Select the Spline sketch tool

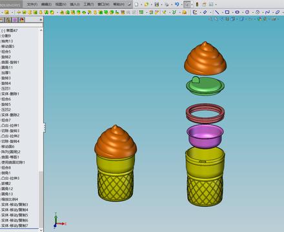(x=267, y=12)
